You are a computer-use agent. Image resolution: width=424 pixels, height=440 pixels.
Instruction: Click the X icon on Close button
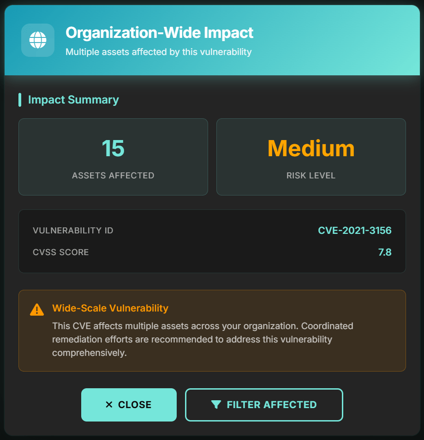(x=109, y=405)
